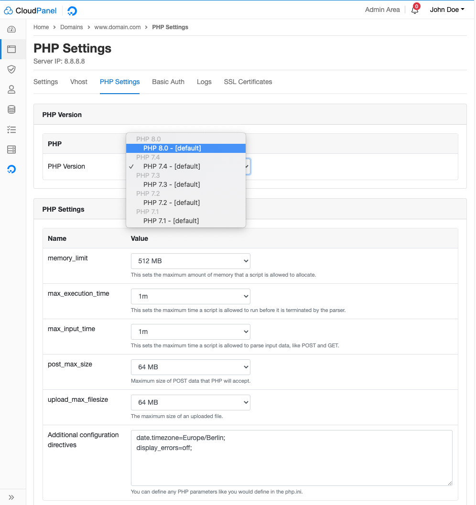The width and height of the screenshot is (476, 505).
Task: Click the textarea resize handle
Action: (450, 483)
